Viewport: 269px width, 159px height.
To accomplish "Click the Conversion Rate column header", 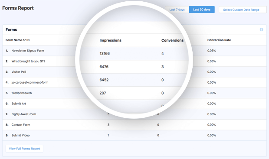I will [x=219, y=40].
